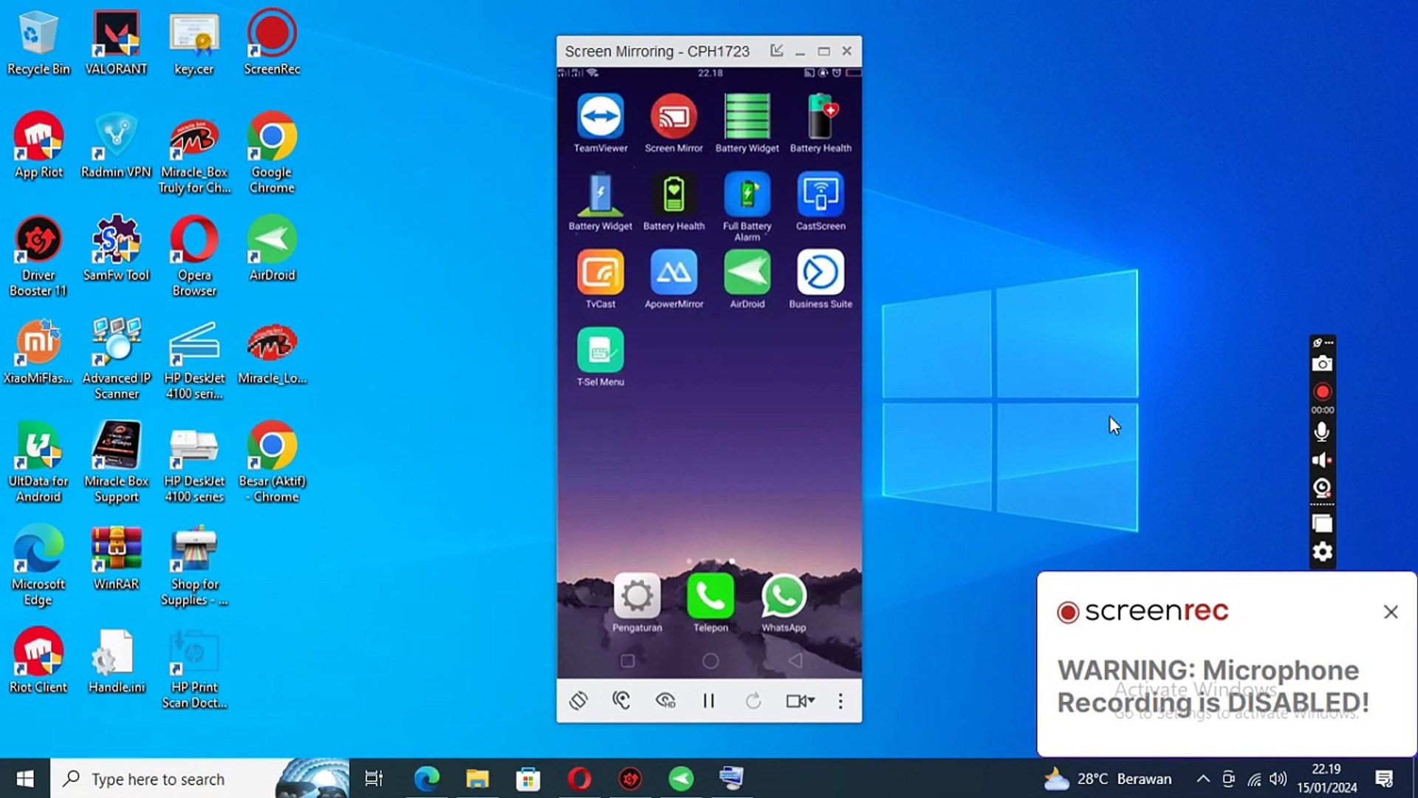Open Opera browser from the Windows taskbar
The width and height of the screenshot is (1418, 798).
click(x=579, y=778)
